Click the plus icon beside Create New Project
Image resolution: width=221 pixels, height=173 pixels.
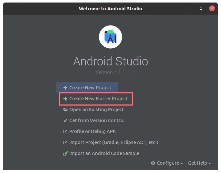point(65,88)
